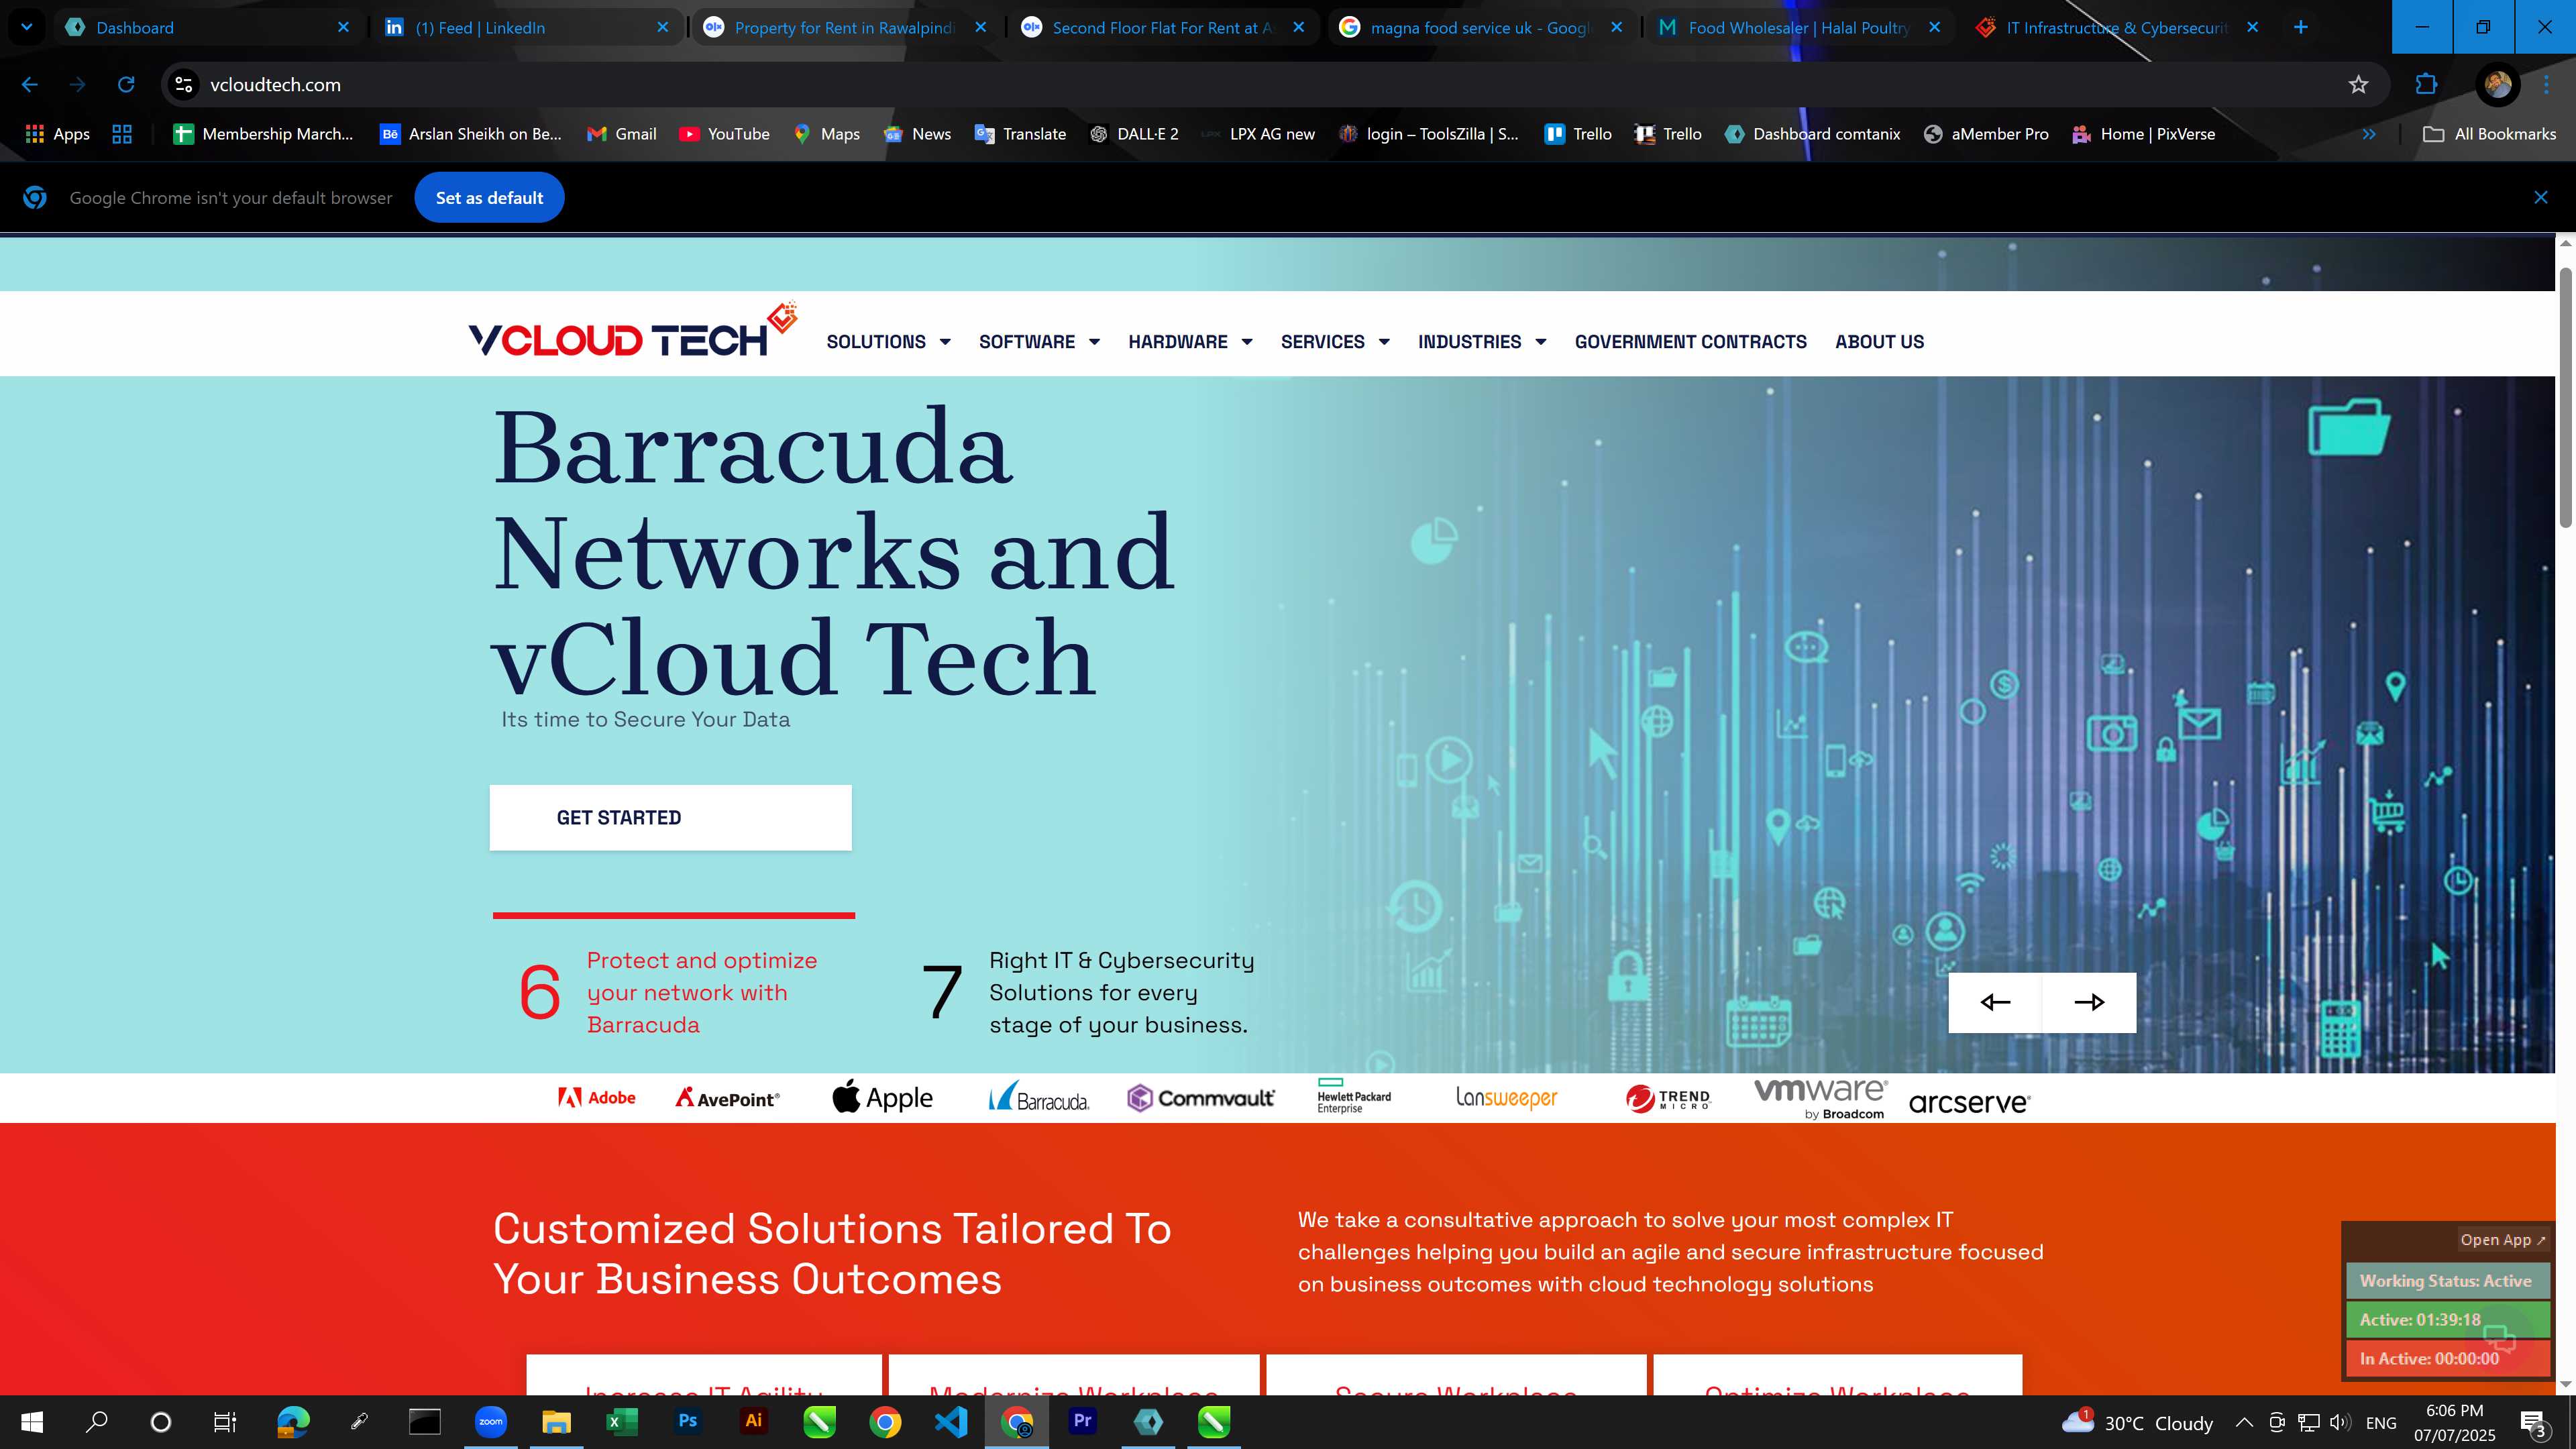Open the Chrome extensions puzzle icon

coord(2426,85)
